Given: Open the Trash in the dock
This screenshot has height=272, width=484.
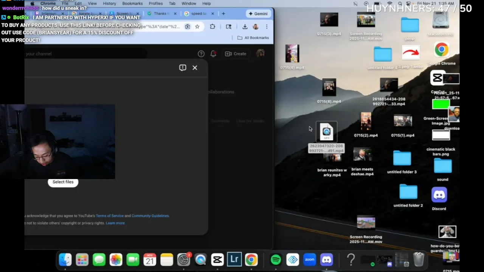Looking at the screenshot, I should [x=419, y=260].
